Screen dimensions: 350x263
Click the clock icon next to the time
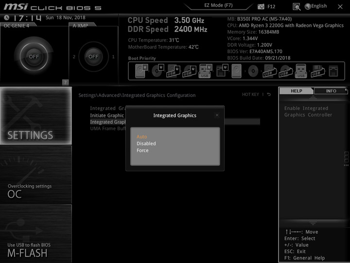7,18
